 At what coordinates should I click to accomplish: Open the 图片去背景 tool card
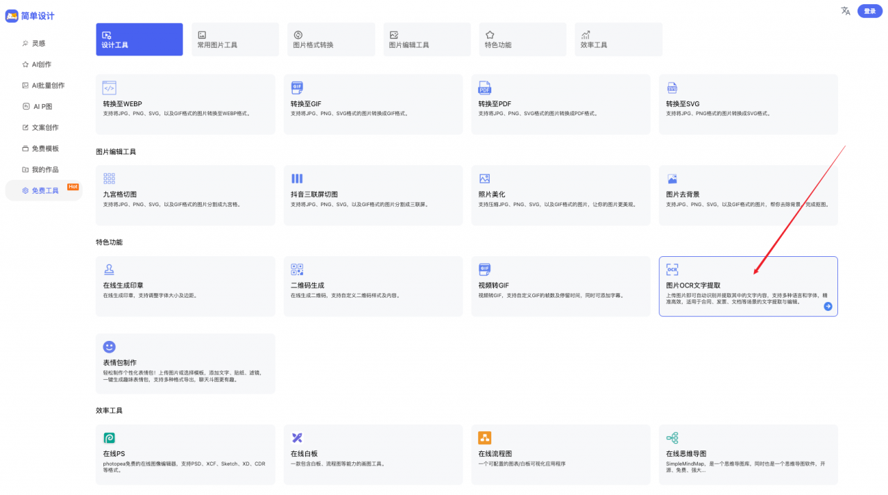(x=748, y=195)
